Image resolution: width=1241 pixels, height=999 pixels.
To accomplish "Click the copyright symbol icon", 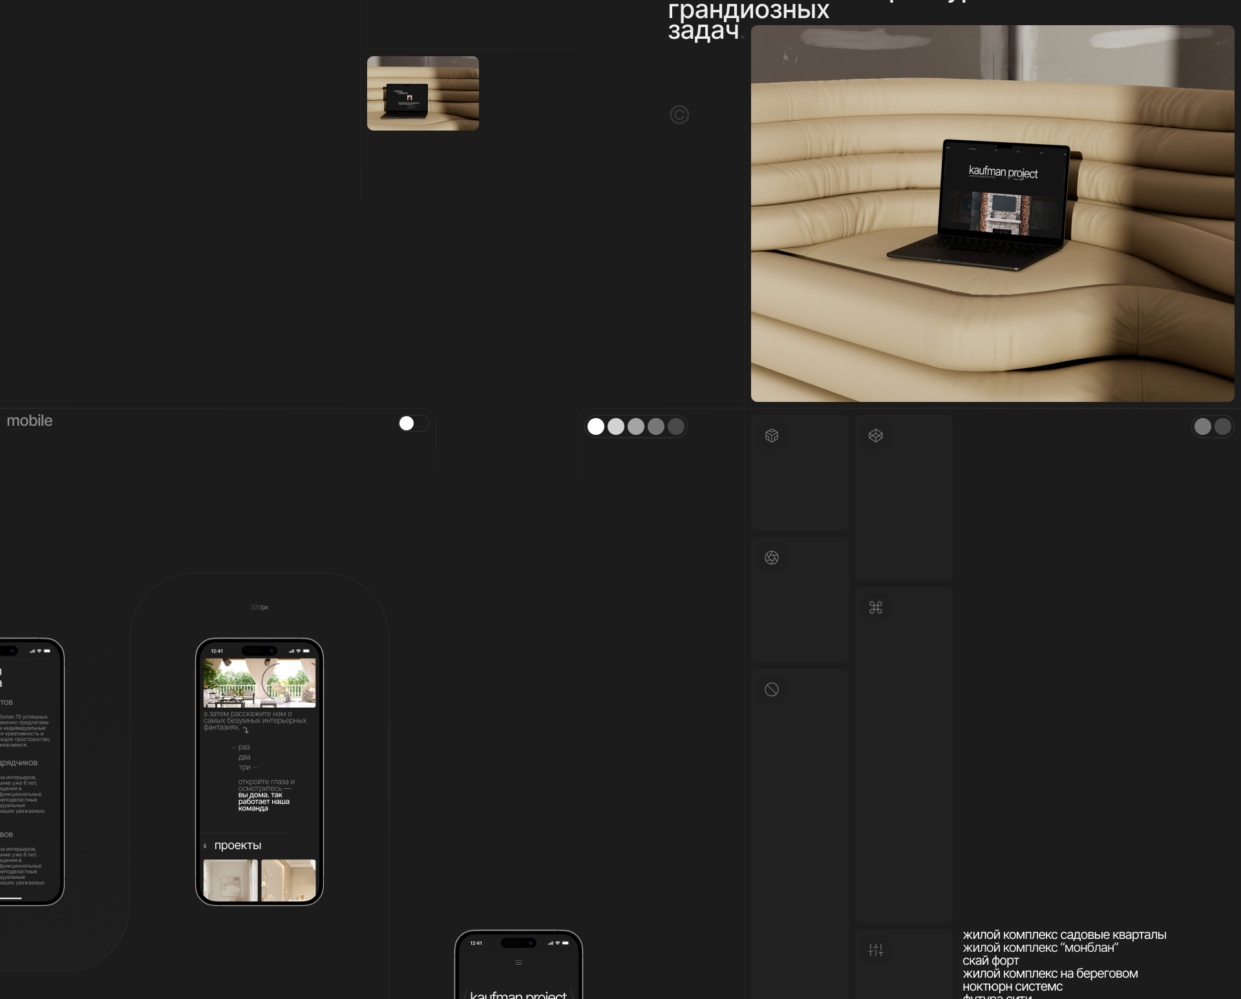I will tap(679, 115).
